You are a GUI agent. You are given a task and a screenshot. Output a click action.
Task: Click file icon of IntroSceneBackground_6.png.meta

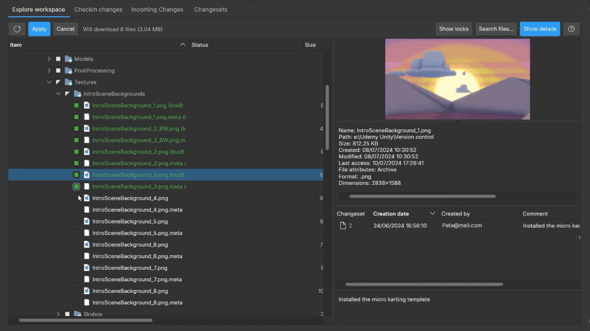tap(87, 256)
